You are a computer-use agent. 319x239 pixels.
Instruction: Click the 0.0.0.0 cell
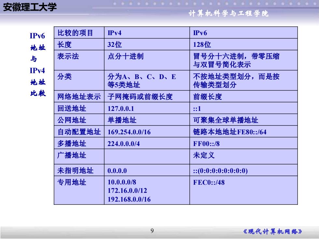[x=147, y=170]
